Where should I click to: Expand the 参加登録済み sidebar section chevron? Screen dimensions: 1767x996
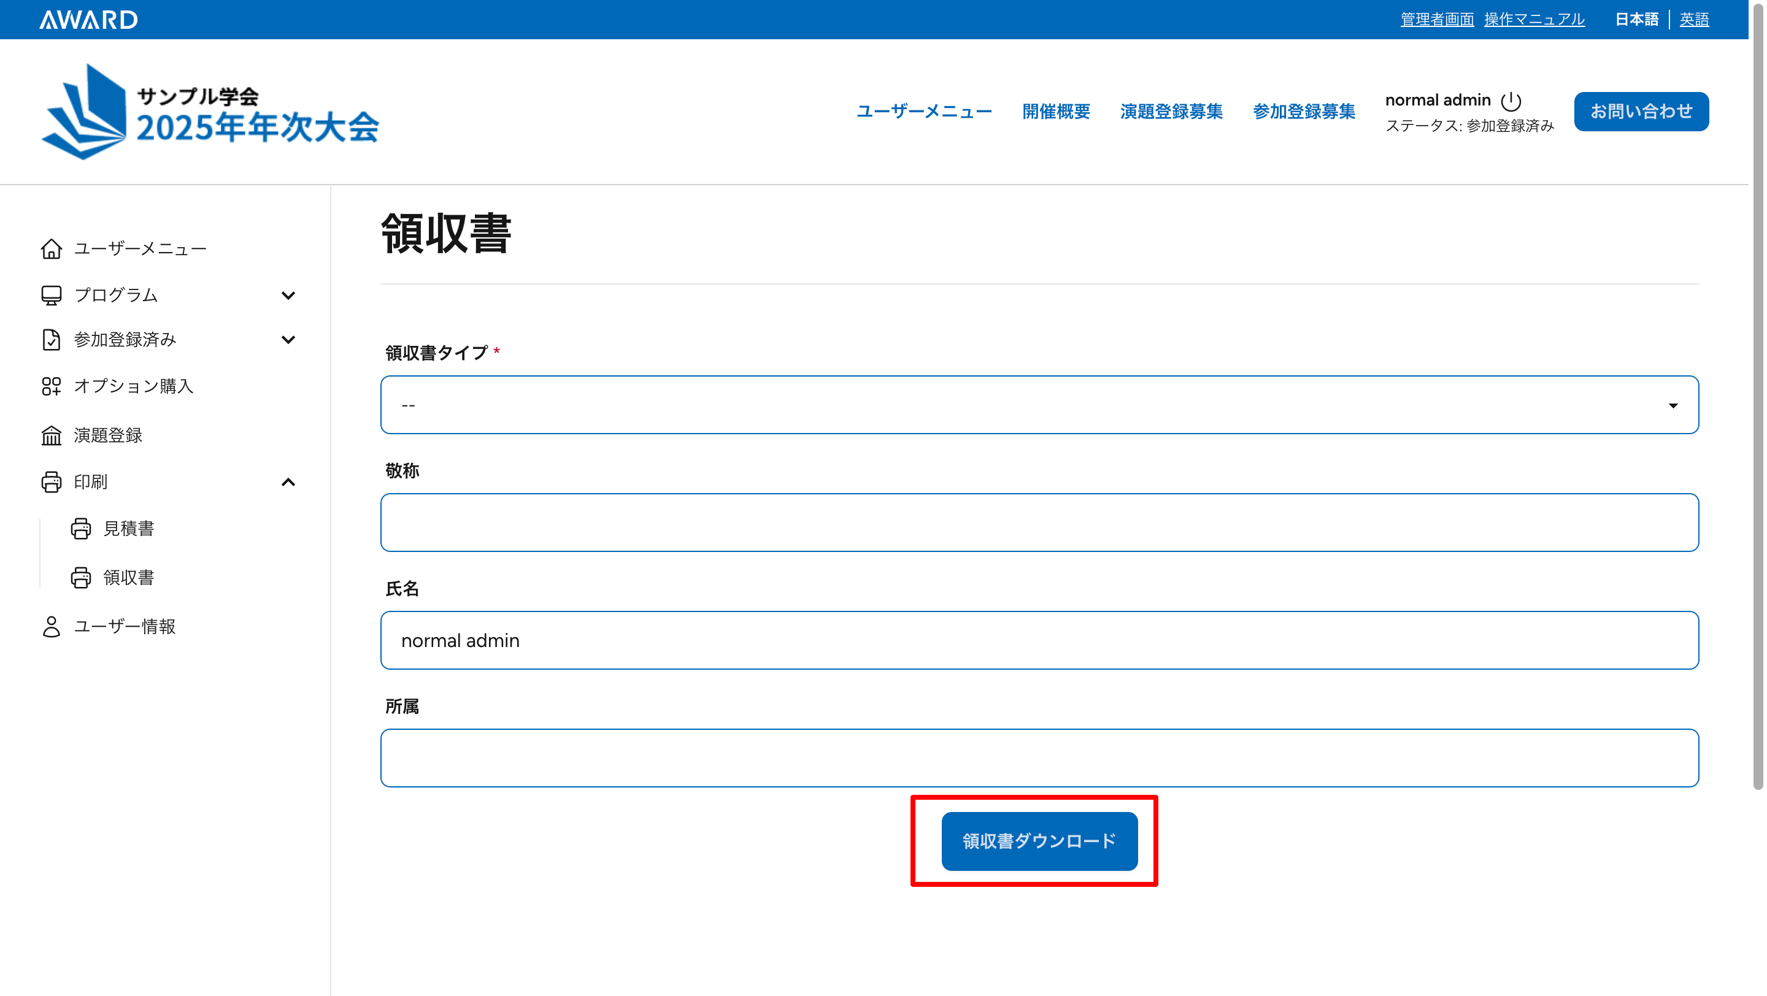[288, 340]
